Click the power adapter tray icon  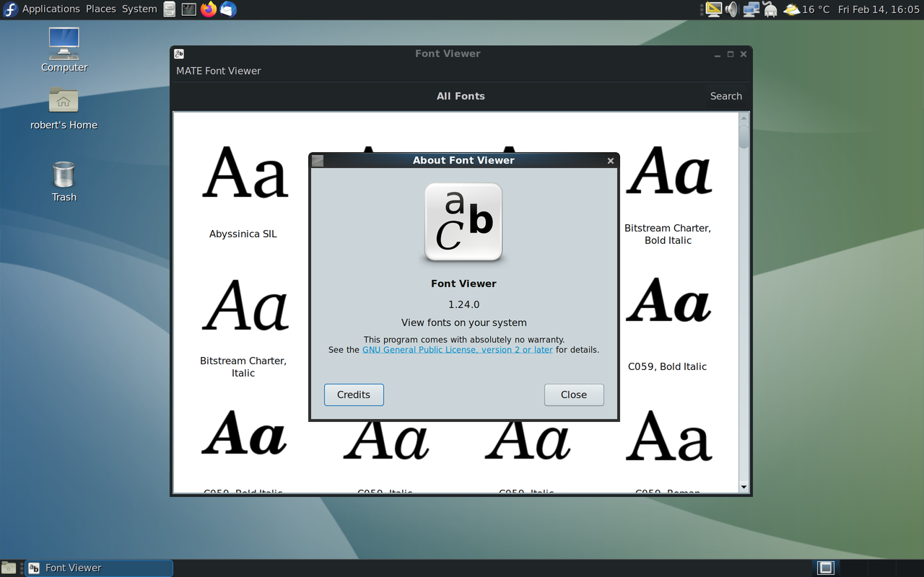click(x=770, y=9)
